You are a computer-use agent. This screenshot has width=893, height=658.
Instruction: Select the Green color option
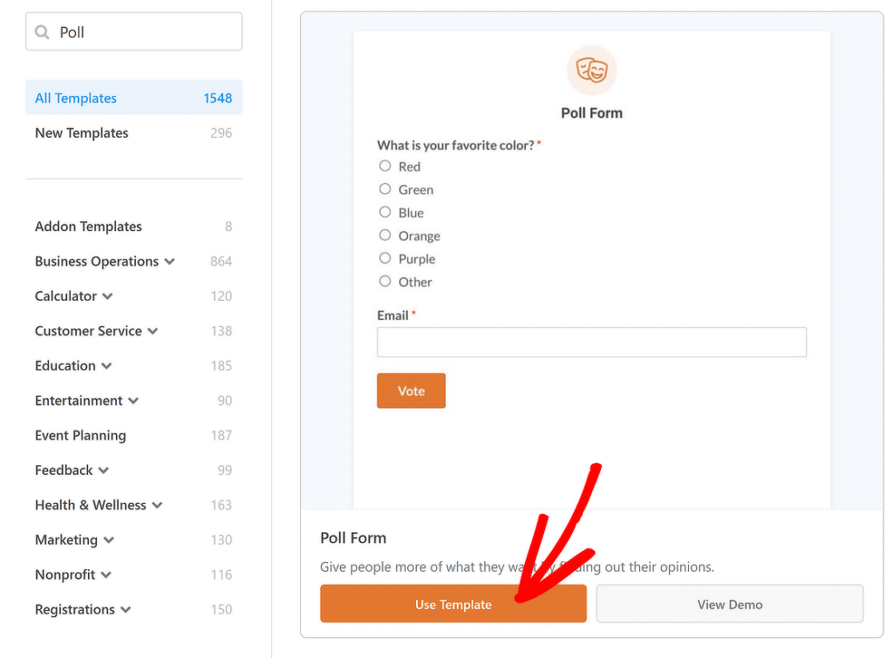(x=385, y=189)
